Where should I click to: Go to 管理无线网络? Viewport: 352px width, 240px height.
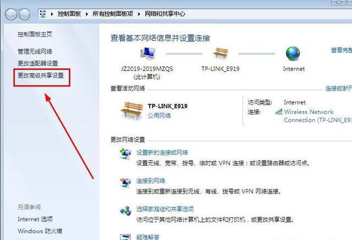[x=35, y=51]
